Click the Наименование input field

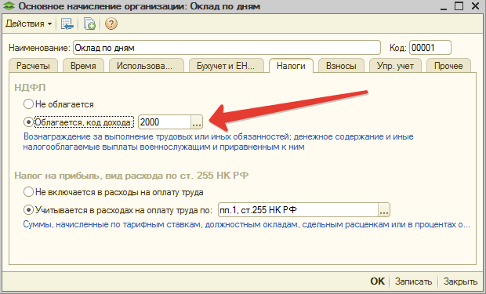(x=227, y=48)
